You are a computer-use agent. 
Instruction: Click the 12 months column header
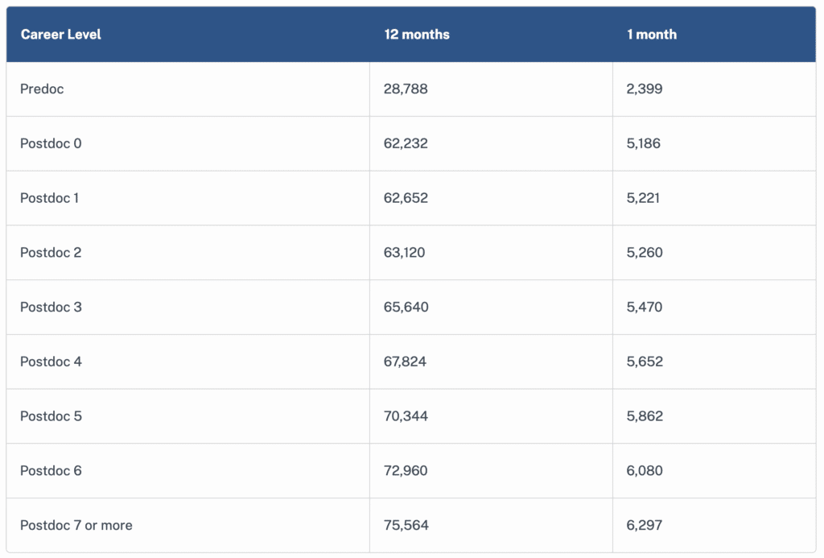tap(417, 35)
